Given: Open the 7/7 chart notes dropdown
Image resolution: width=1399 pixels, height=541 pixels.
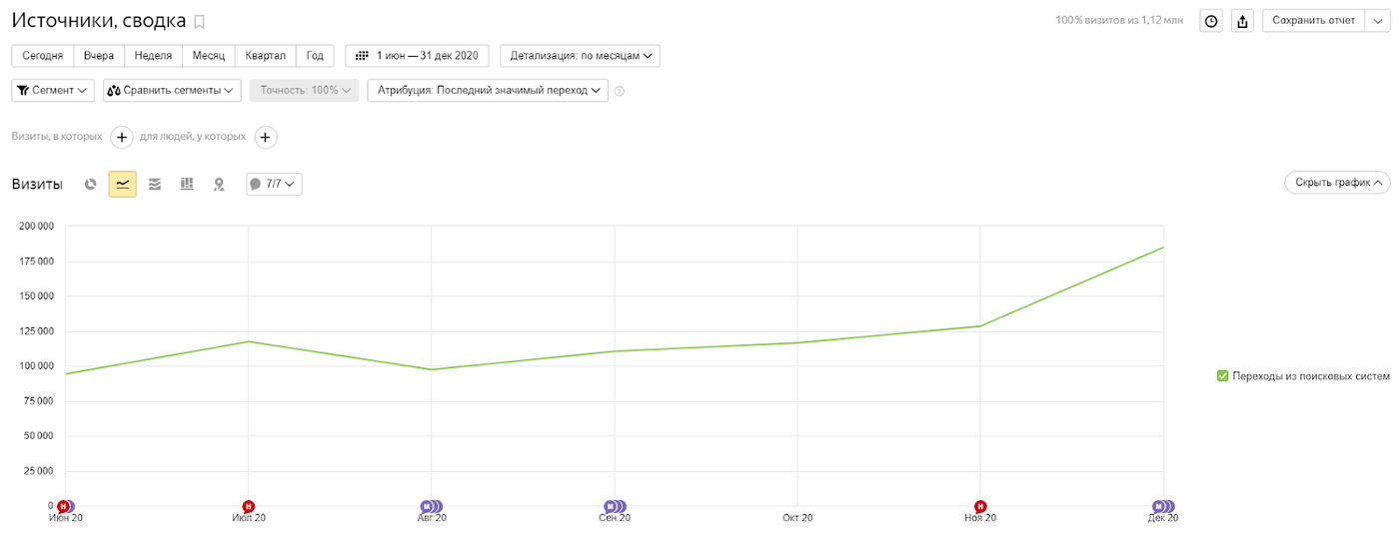Looking at the screenshot, I should coord(274,184).
